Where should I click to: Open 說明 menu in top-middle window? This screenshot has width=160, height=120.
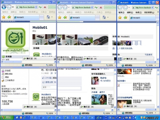[x=108, y=12]
